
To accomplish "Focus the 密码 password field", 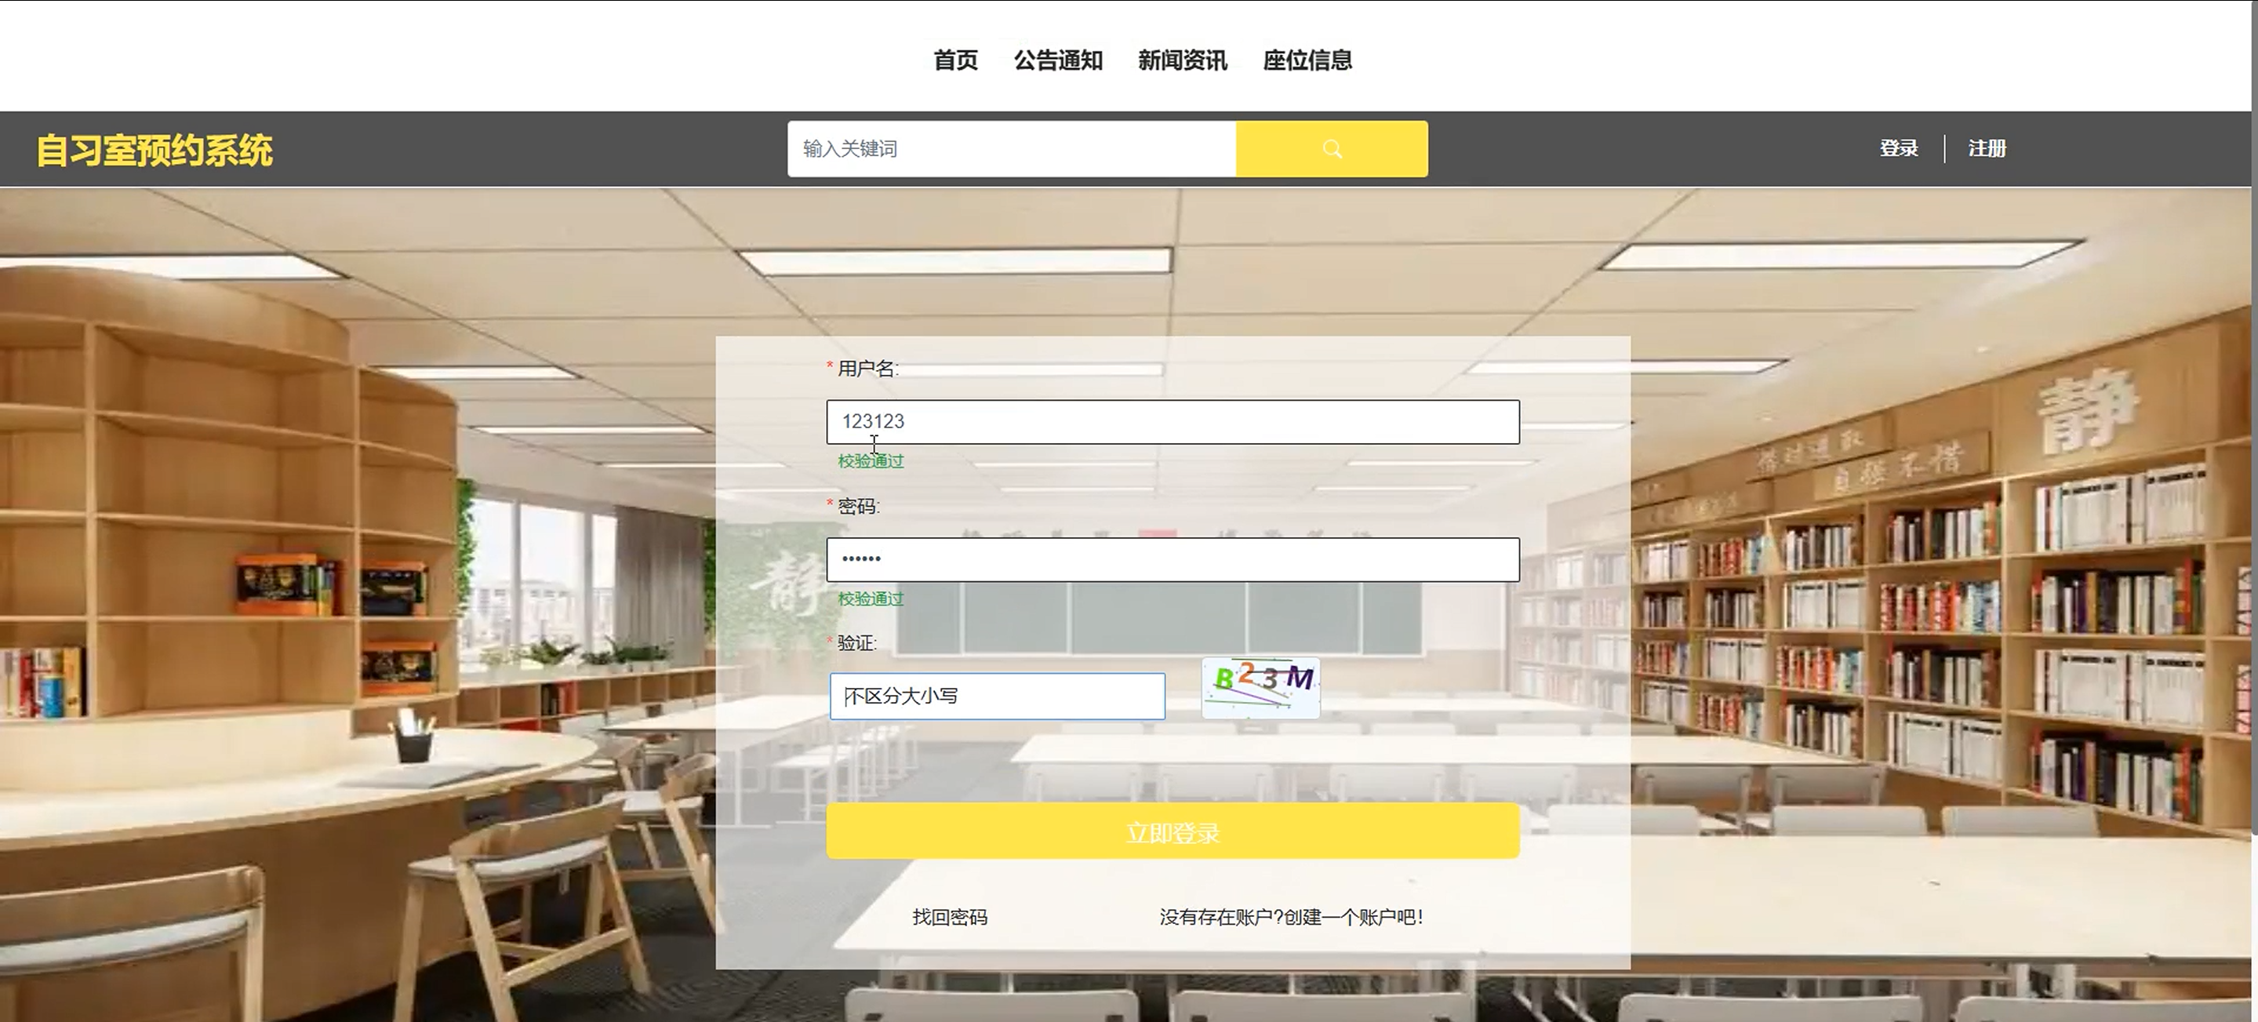I will coord(1172,559).
